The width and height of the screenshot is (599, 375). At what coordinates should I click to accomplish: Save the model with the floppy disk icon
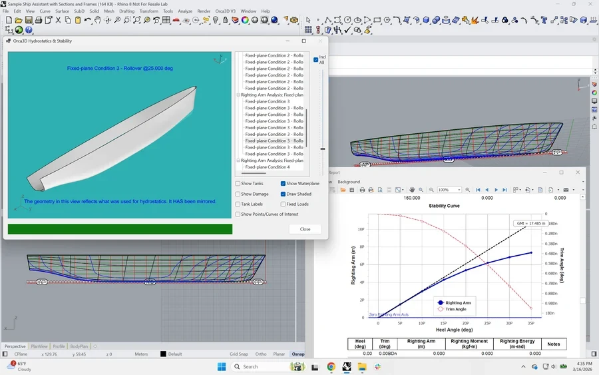click(x=29, y=20)
